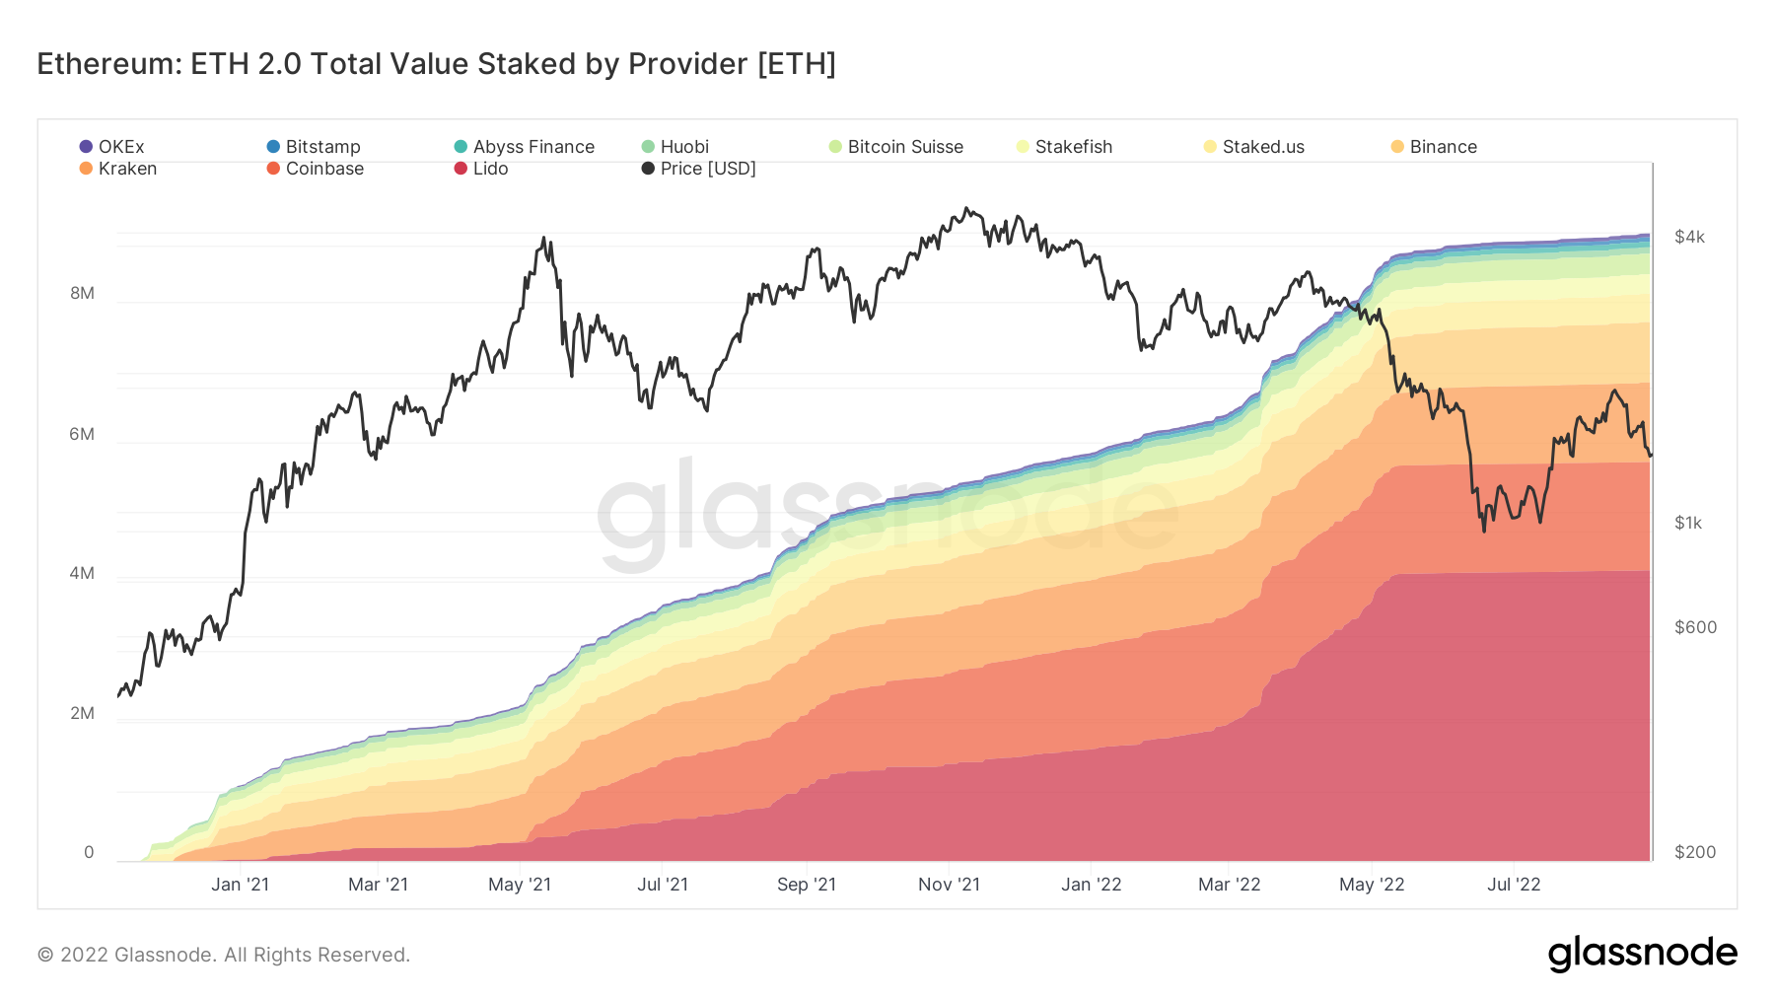Click the Bitstamp blue legend dot
The height and width of the screenshot is (999, 1775).
click(273, 147)
